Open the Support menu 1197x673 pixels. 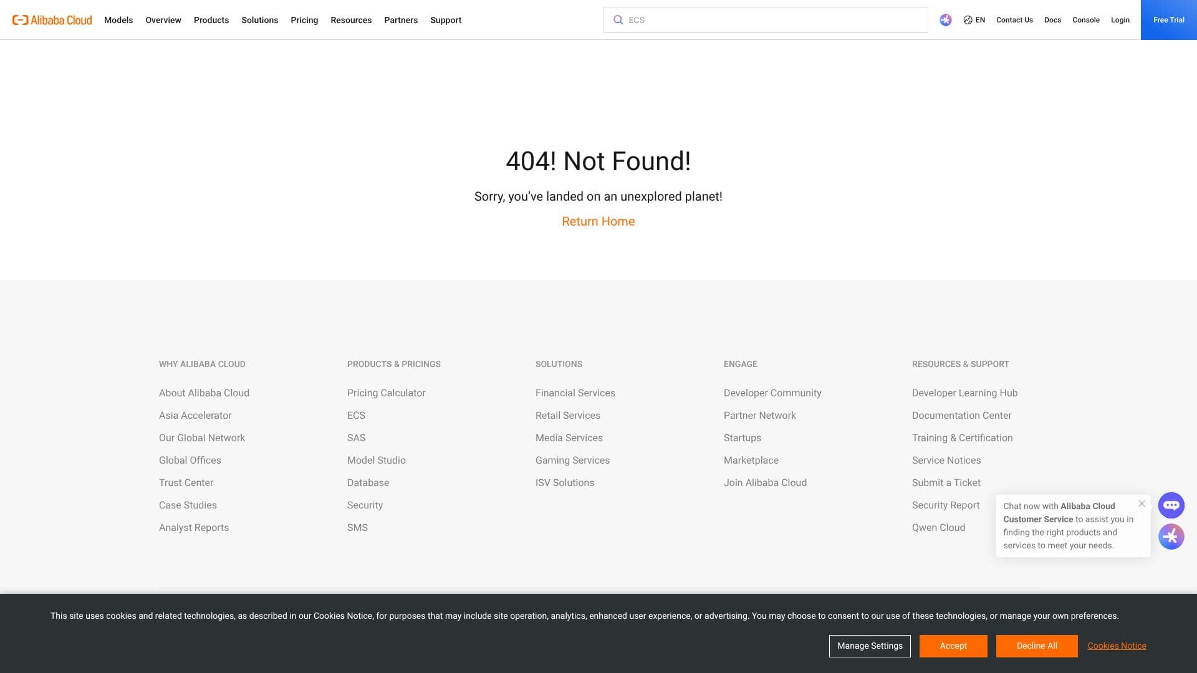446,20
